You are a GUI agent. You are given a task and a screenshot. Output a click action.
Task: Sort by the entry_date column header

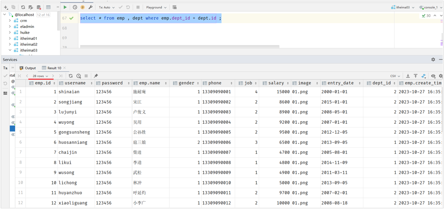pos(342,83)
